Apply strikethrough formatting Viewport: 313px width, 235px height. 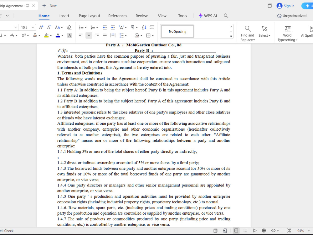pyautogui.click(x=12, y=36)
